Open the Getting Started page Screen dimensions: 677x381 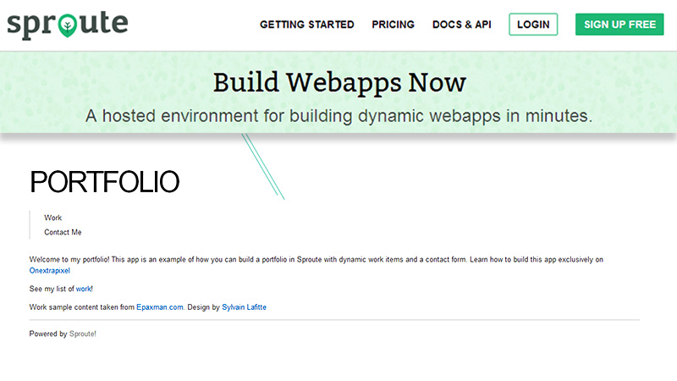coord(306,25)
